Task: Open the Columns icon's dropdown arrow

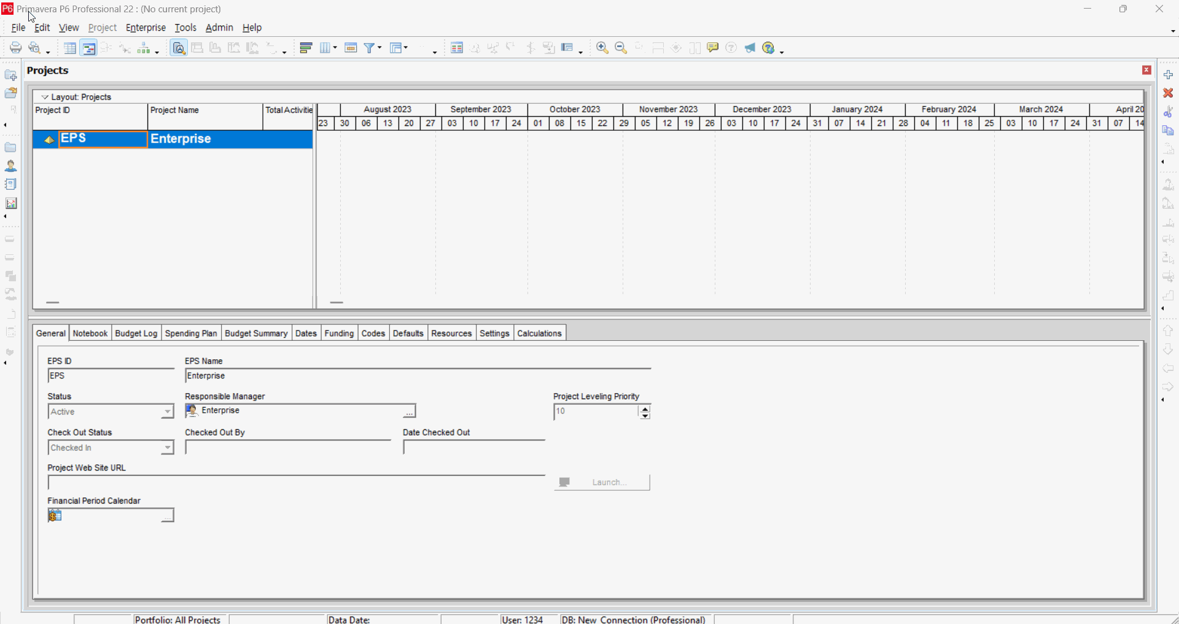Action: [335, 48]
